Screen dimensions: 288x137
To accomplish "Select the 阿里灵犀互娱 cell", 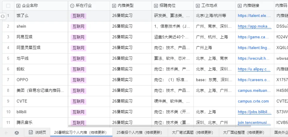I will [x=41, y=48].
